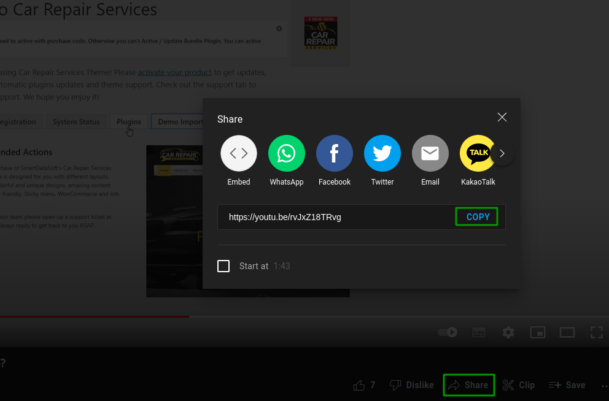Click the Dislike button
Viewport: 609px width, 401px height.
412,385
